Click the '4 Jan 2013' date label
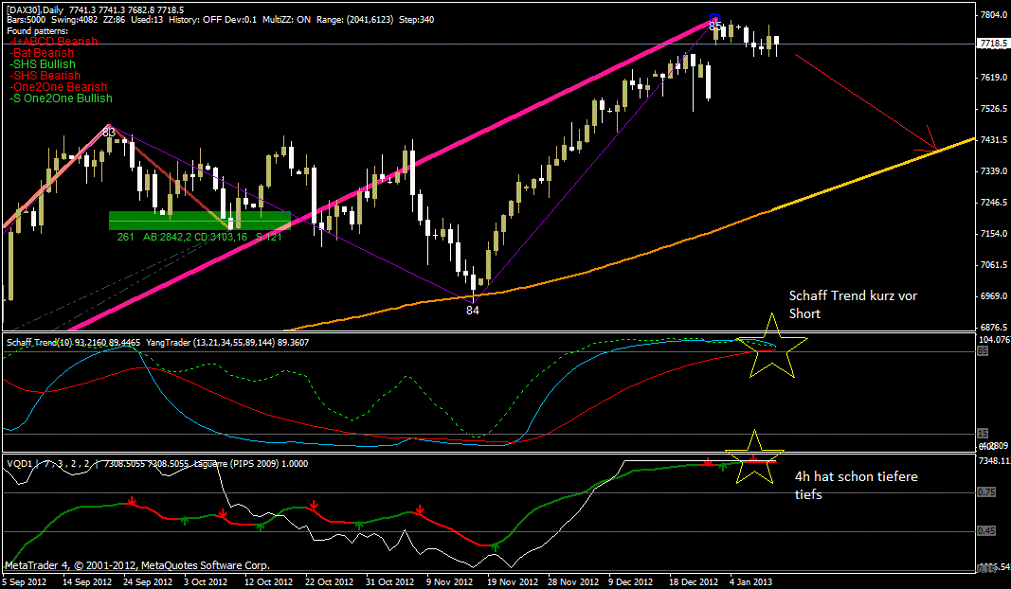 [x=751, y=582]
